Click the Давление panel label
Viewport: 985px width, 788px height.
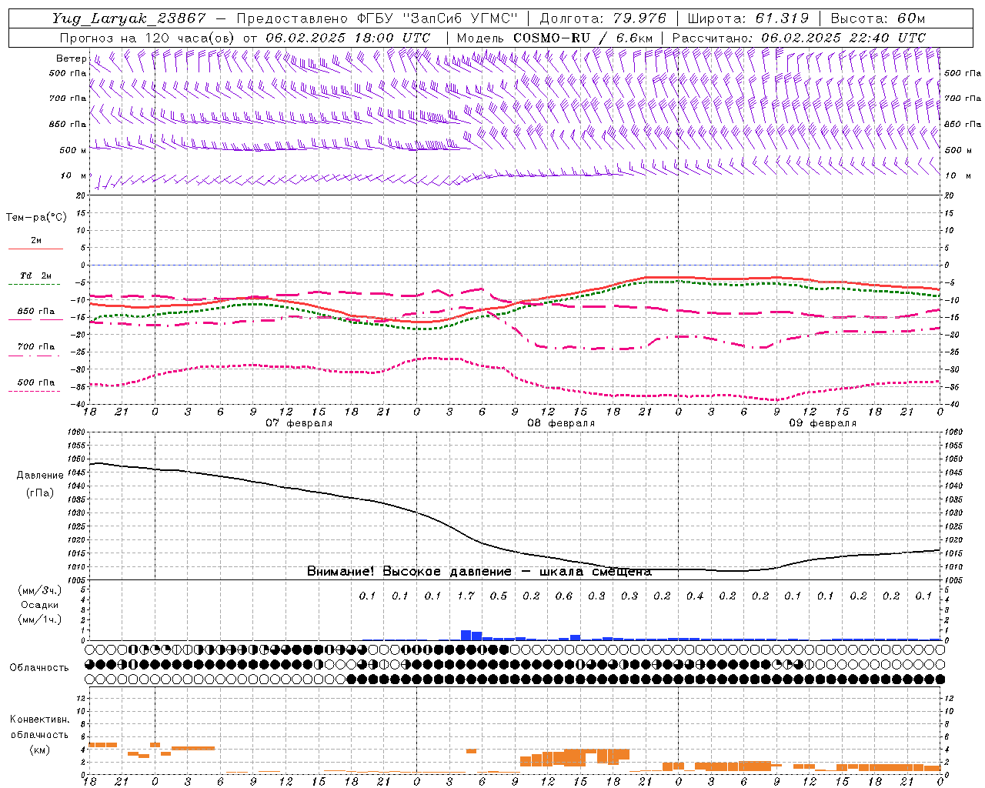40,476
